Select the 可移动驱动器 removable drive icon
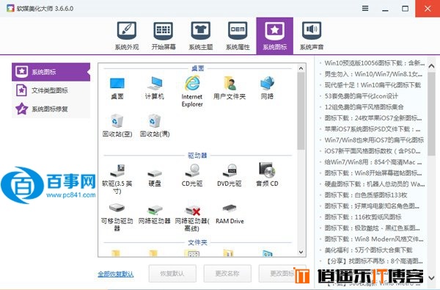The height and width of the screenshot is (290, 440). pyautogui.click(x=117, y=217)
